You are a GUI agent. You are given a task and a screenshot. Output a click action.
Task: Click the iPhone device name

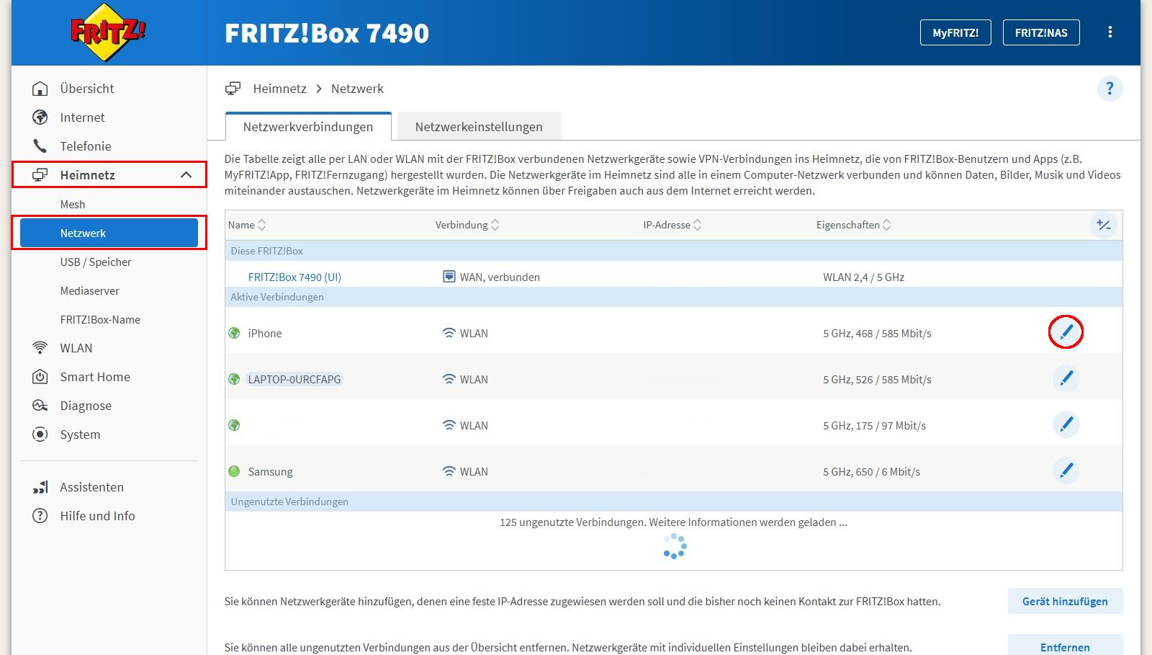coord(265,333)
